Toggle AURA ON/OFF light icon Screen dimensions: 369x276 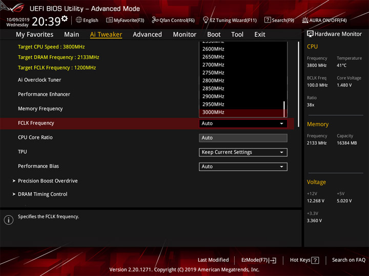pos(305,20)
